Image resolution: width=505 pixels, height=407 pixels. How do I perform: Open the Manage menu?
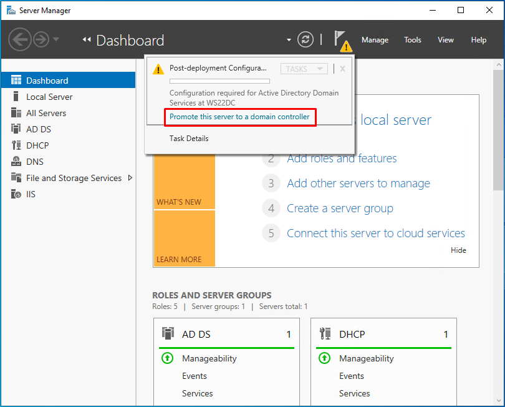click(375, 40)
